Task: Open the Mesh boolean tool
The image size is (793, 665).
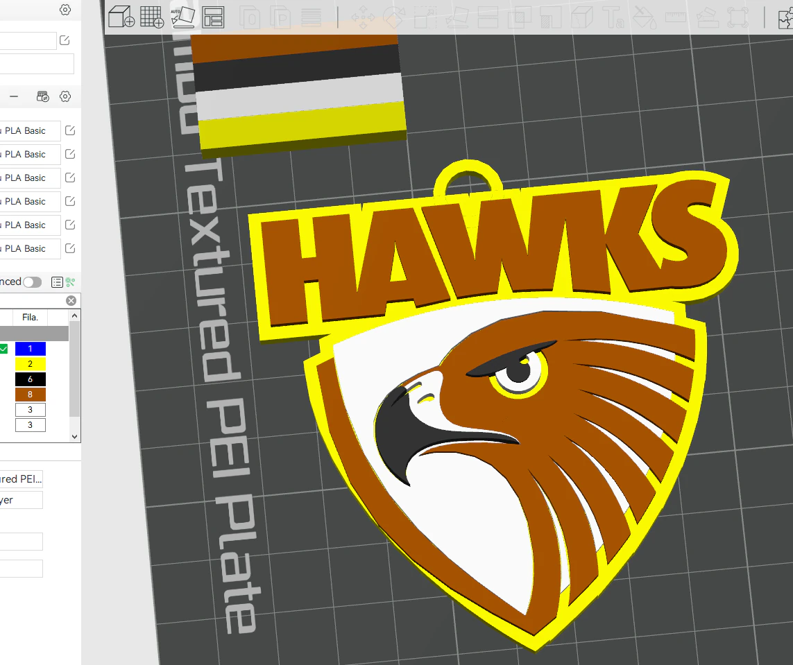Action: pos(520,18)
